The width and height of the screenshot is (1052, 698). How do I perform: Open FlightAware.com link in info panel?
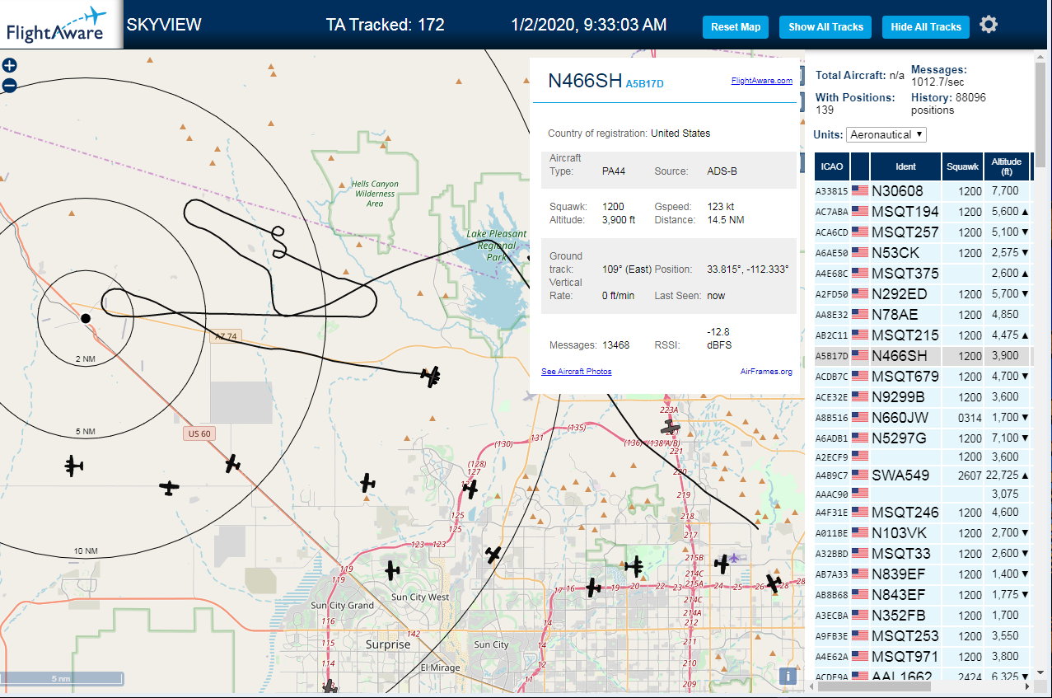coord(761,81)
